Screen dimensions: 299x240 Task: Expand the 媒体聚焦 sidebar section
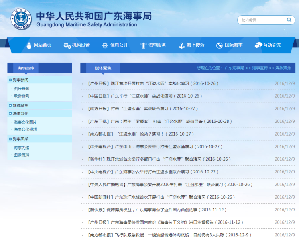pos(10,106)
